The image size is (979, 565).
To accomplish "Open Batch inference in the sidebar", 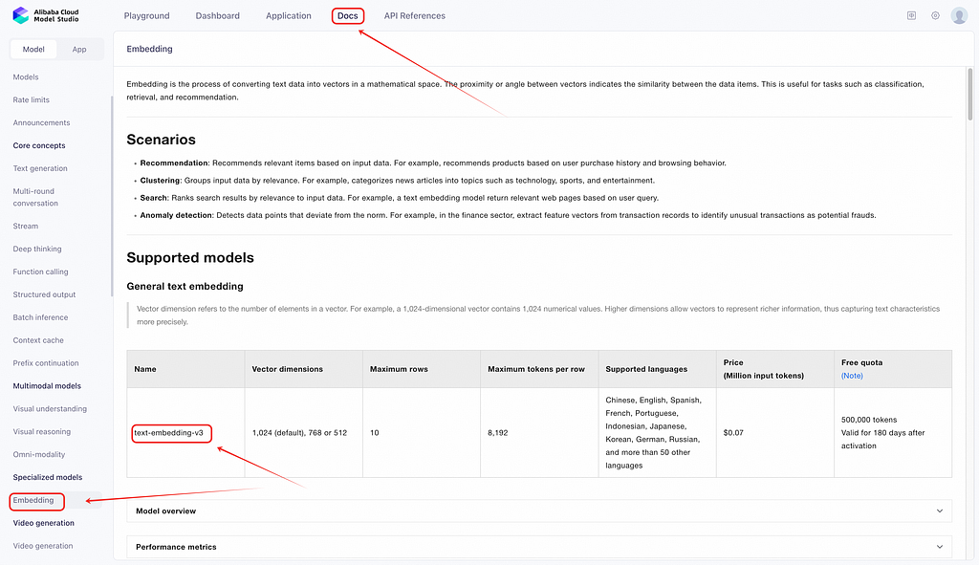I will (40, 317).
